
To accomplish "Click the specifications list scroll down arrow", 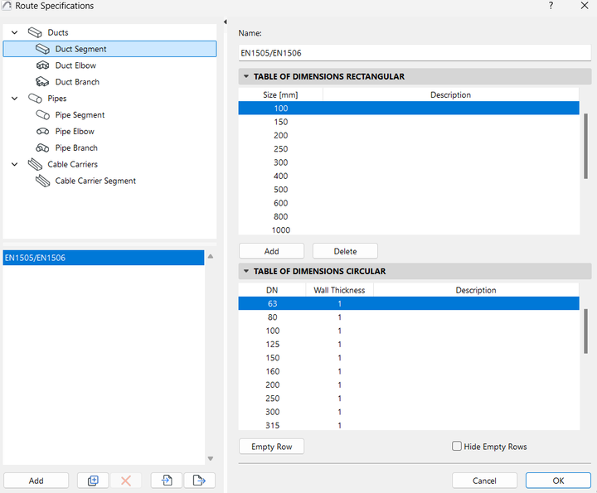I will [x=211, y=459].
